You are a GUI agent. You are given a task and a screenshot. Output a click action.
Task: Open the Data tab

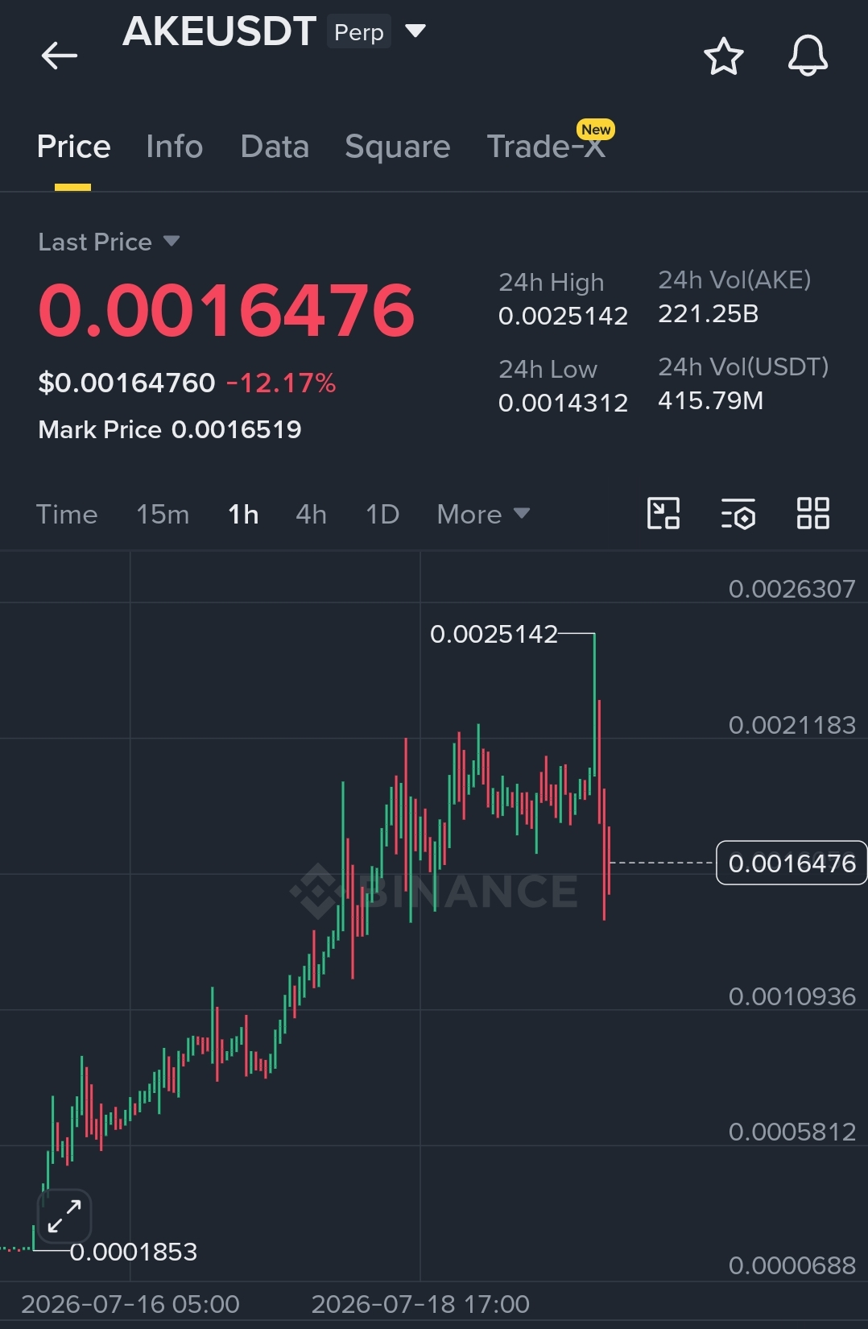point(275,147)
